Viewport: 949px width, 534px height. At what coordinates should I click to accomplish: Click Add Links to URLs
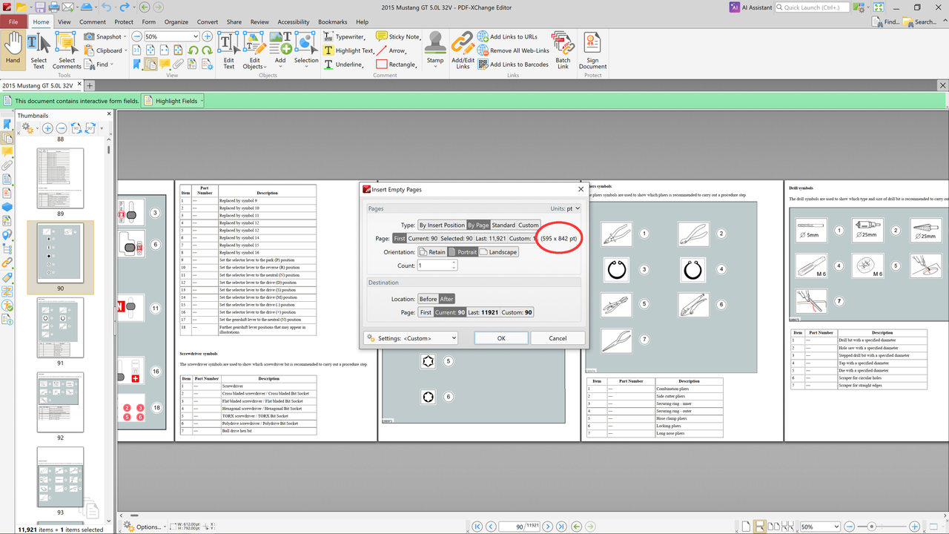coord(508,36)
